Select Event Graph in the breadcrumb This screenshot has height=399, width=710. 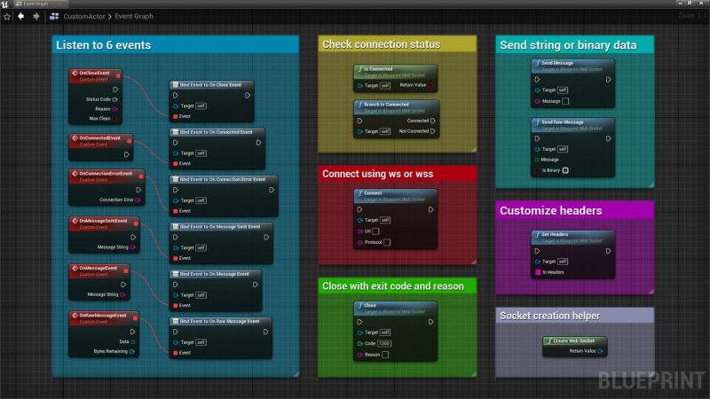(x=134, y=16)
